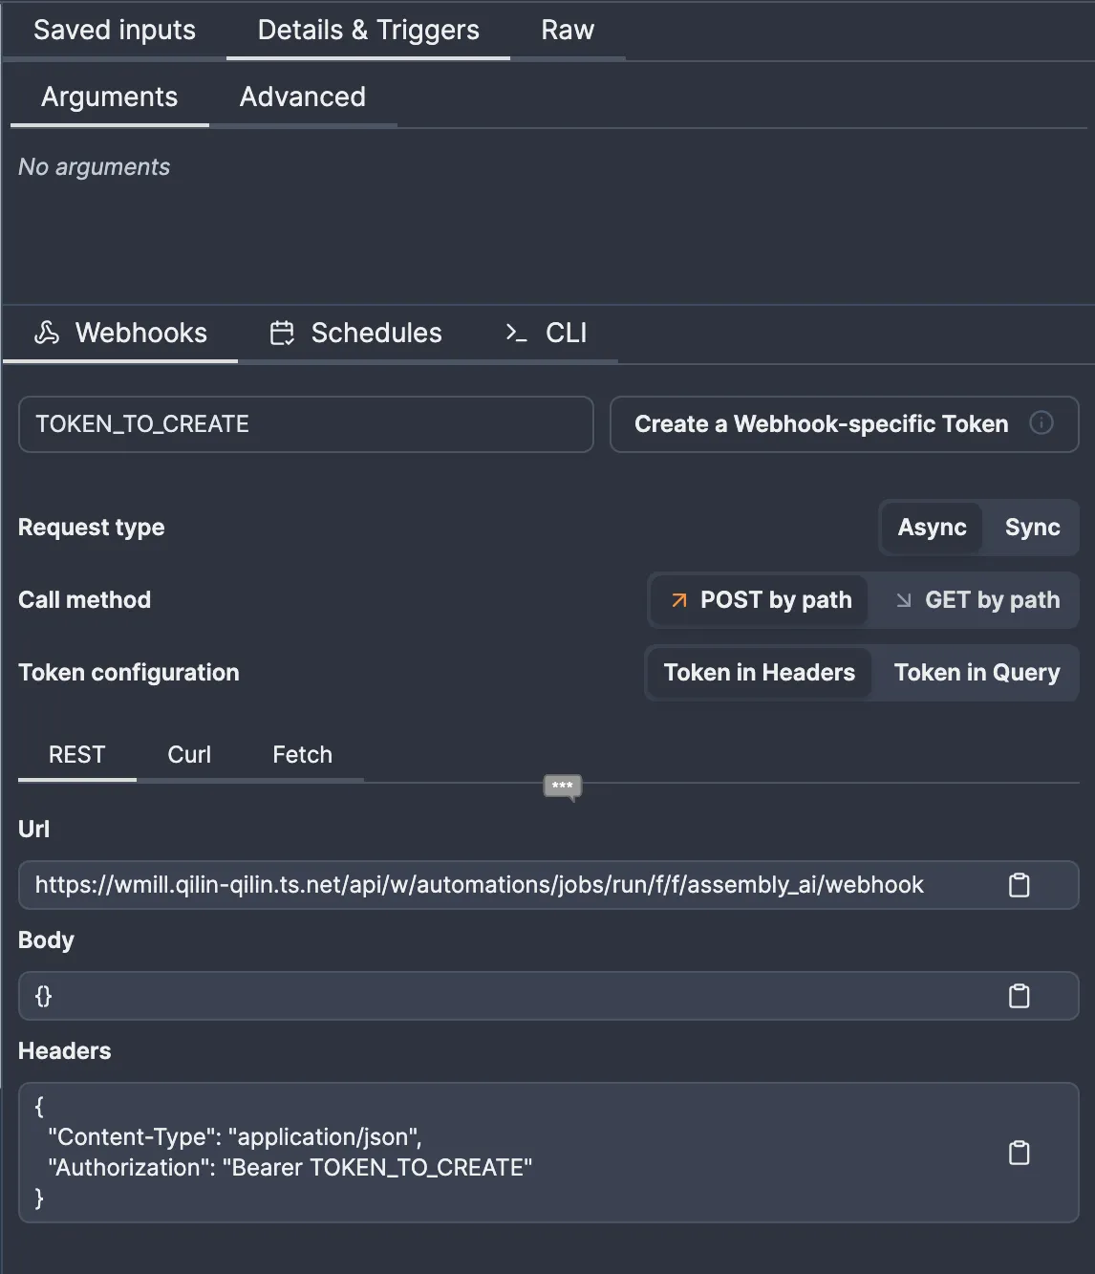
Task: Click the TOKEN_TO_CREATE input field
Action: (x=306, y=424)
